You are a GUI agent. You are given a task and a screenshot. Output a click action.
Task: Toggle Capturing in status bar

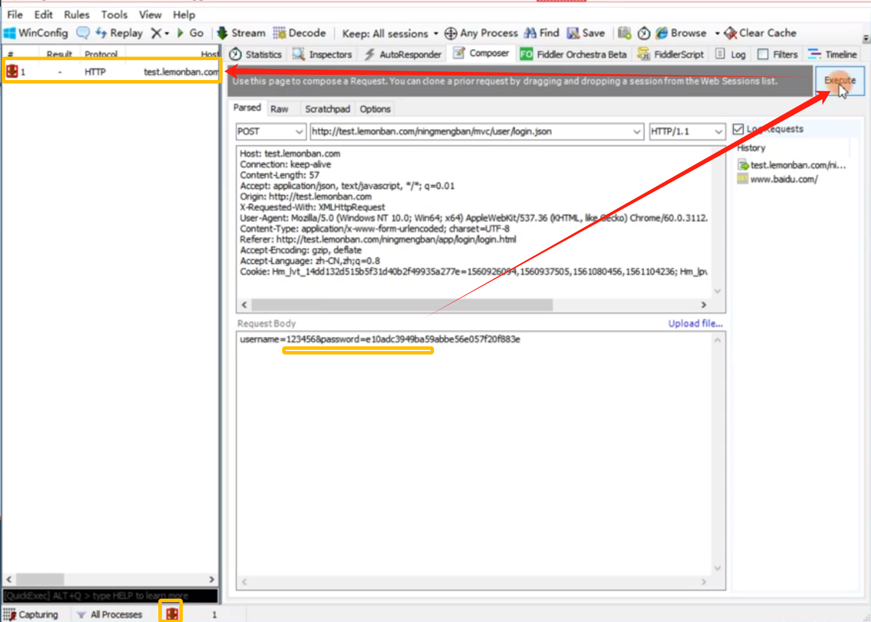click(31, 614)
